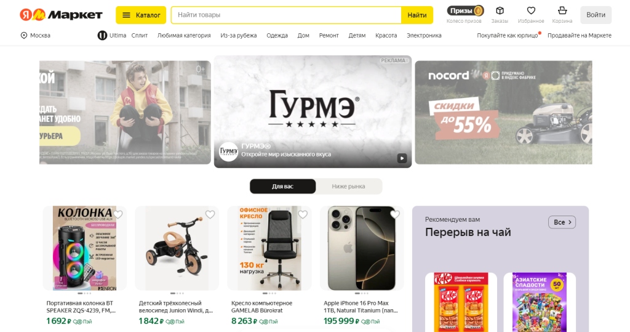Open the iPhone 16 Pro Max thumbnail

362,248
